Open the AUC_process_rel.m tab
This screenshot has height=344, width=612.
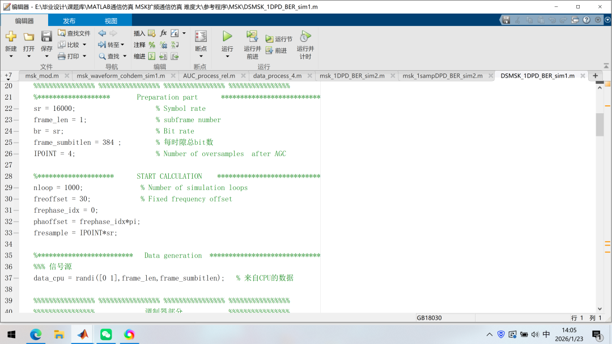(x=209, y=76)
